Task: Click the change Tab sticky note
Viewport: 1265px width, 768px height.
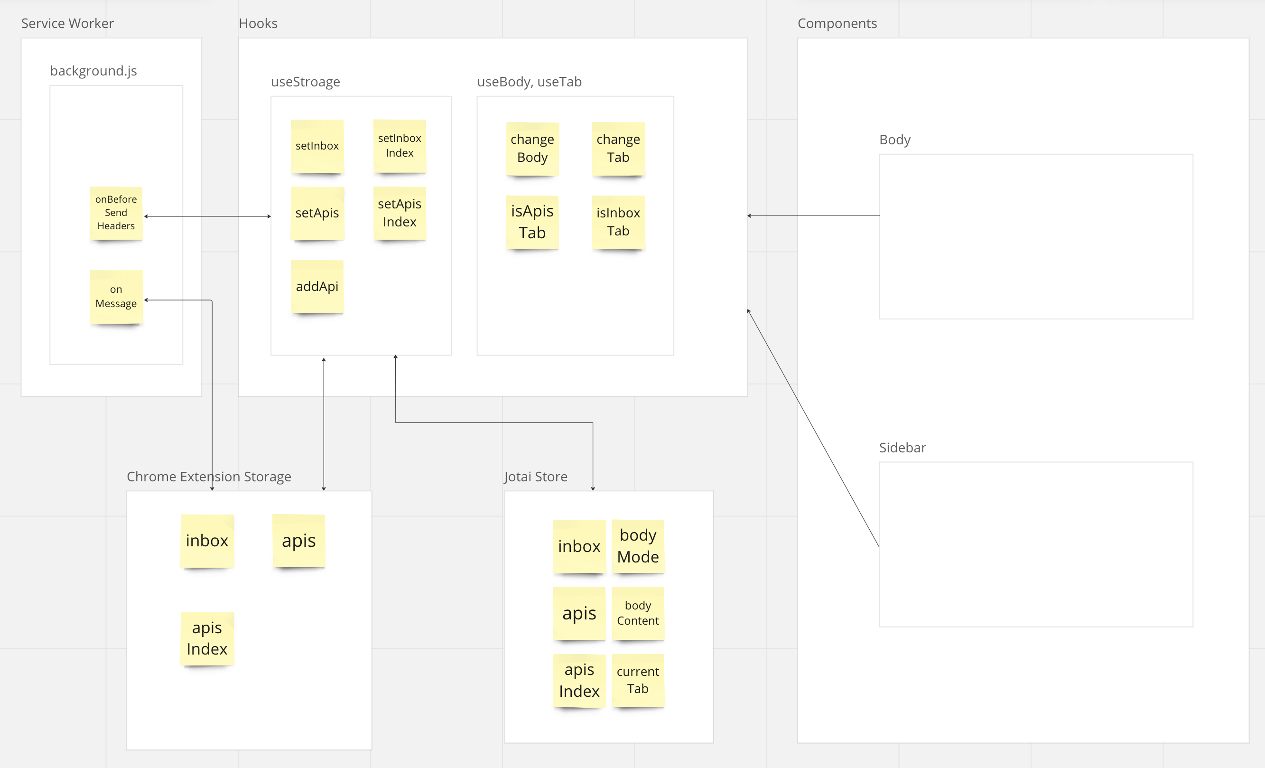Action: [x=618, y=149]
